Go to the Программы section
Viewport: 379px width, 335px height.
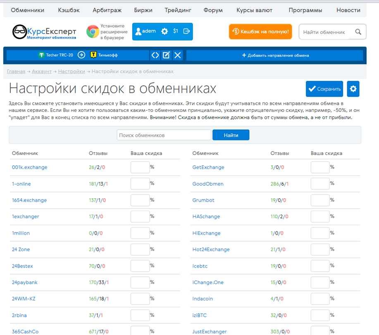tap(305, 10)
